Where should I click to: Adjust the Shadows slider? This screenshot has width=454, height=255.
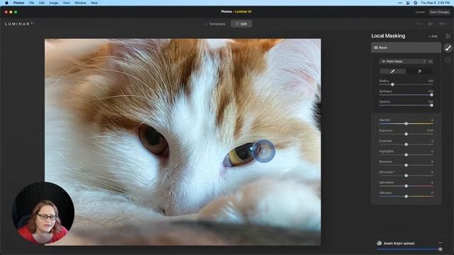[406, 165]
